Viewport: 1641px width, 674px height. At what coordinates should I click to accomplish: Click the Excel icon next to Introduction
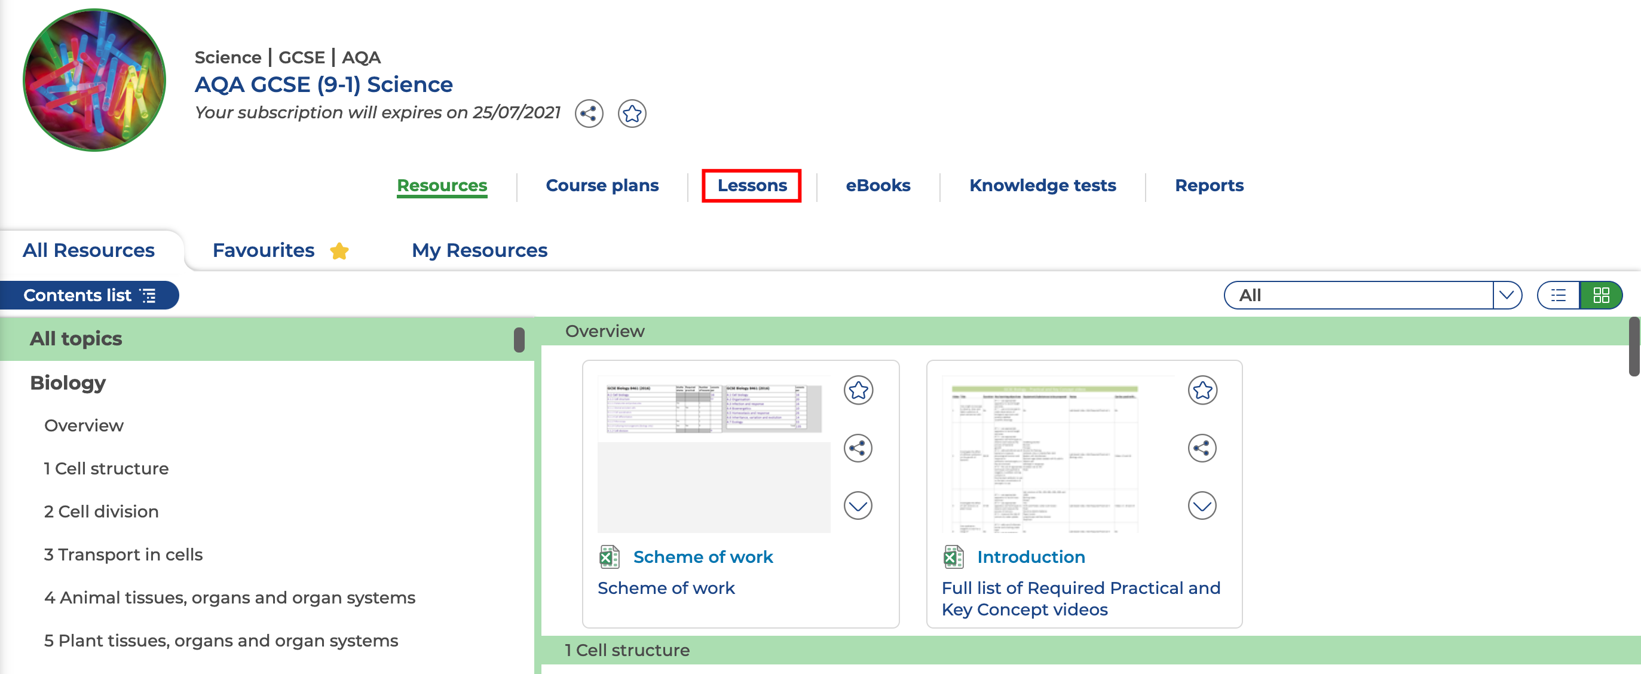(x=953, y=557)
